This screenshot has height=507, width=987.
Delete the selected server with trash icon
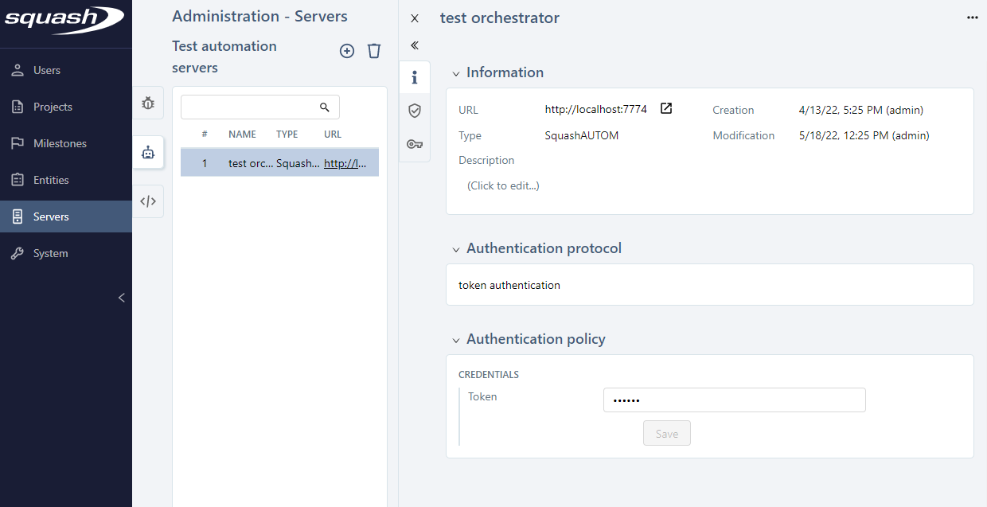(374, 51)
